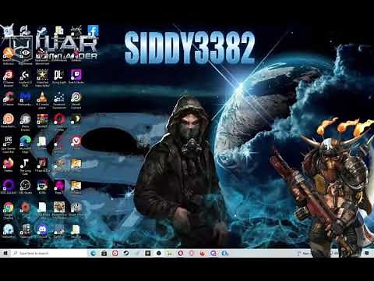Viewport: 374px width, 281px height.
Task: Click the Windows Start button
Action: pyautogui.click(x=5, y=253)
